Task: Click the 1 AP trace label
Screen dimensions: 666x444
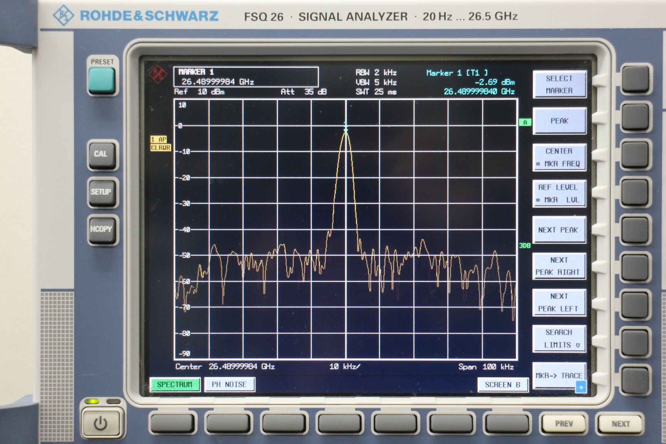Action: [x=158, y=140]
